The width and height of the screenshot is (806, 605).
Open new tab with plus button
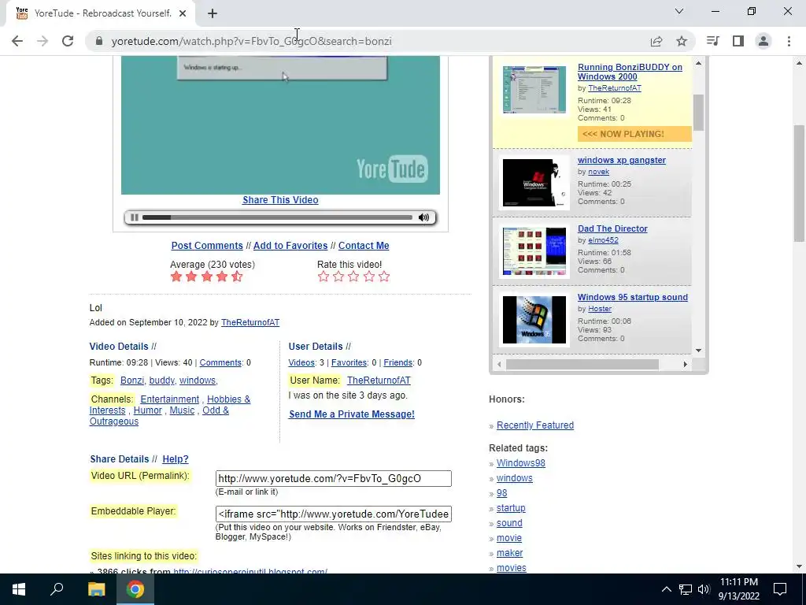[x=213, y=13]
